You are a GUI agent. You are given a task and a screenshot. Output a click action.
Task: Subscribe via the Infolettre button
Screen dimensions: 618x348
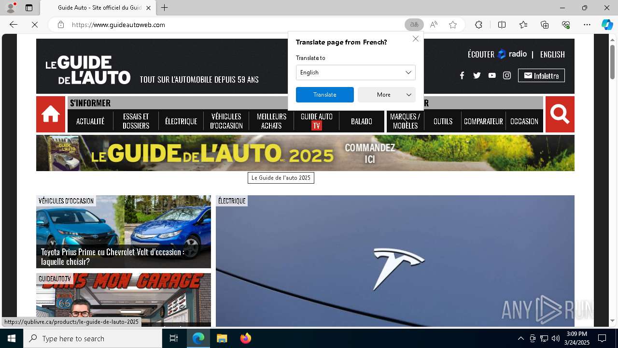point(541,75)
